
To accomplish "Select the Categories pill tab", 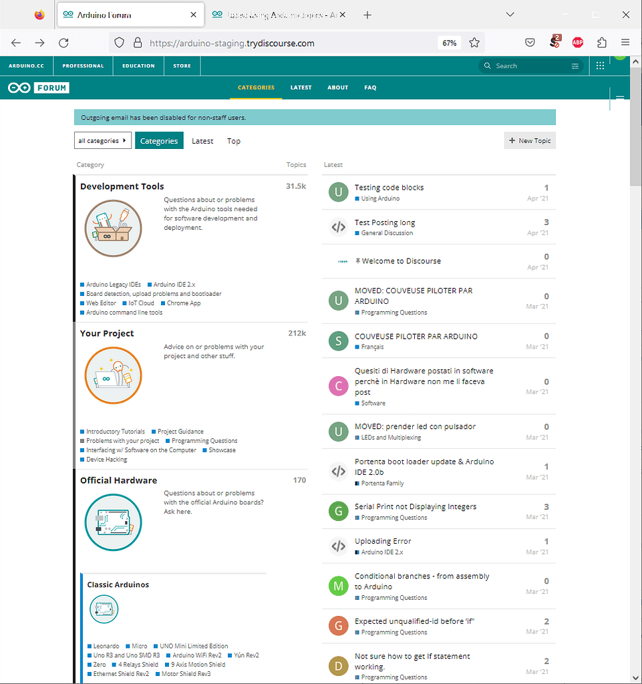I will coord(159,140).
